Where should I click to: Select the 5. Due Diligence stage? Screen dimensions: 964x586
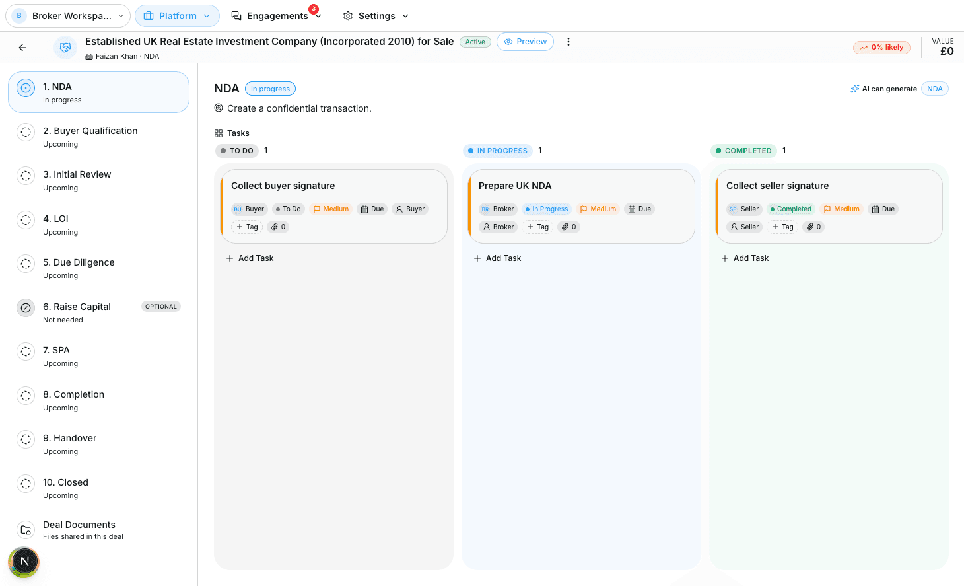pos(98,268)
